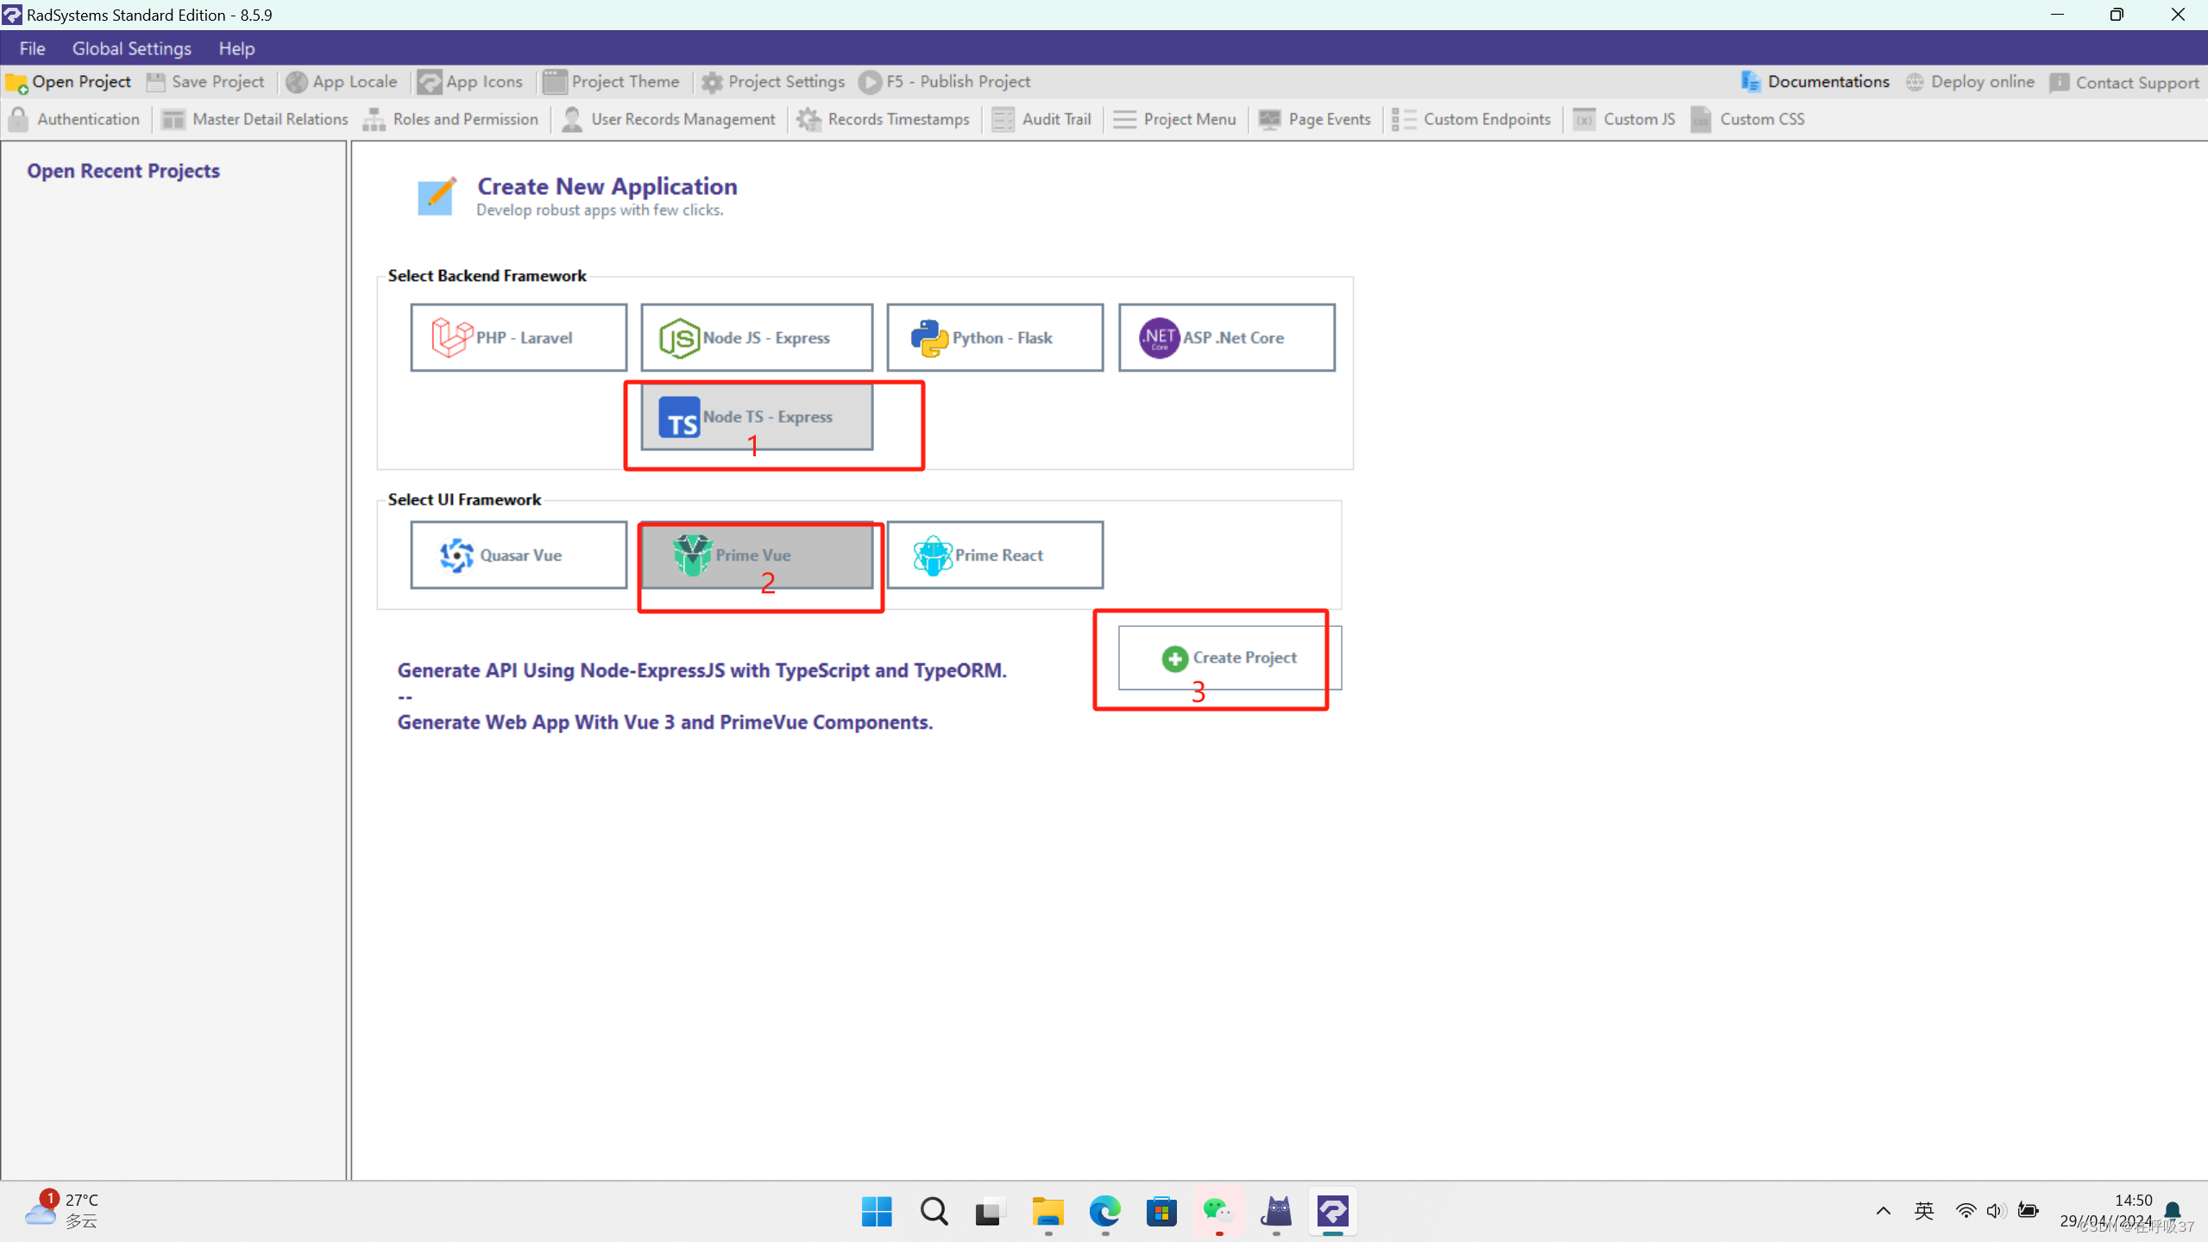Select Node TS - Express backend

pos(757,417)
